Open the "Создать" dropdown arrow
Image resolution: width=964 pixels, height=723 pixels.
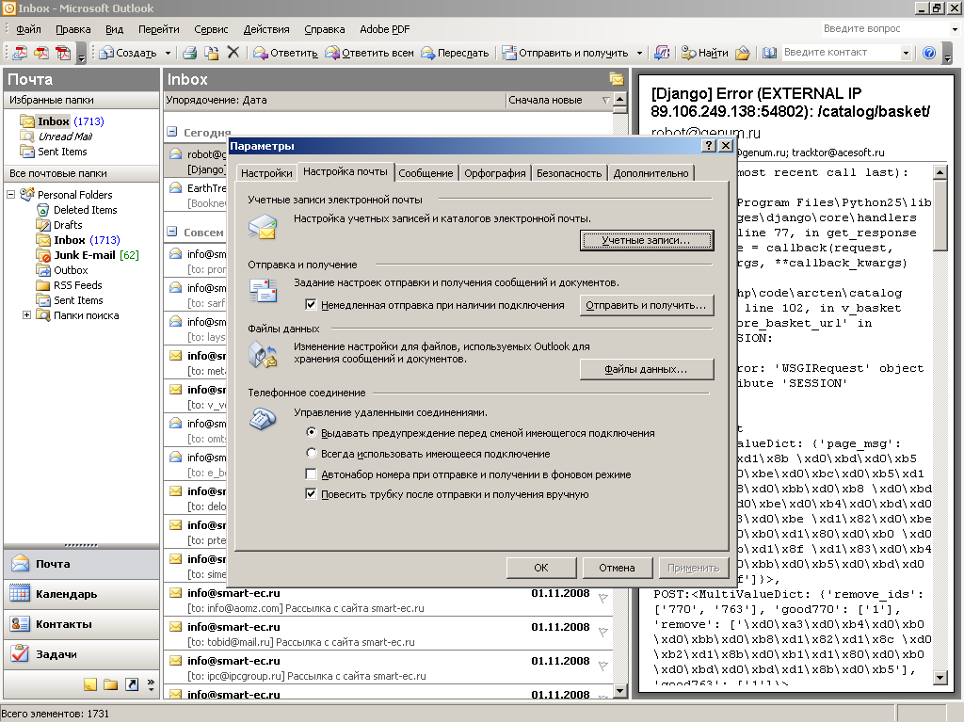pos(169,53)
